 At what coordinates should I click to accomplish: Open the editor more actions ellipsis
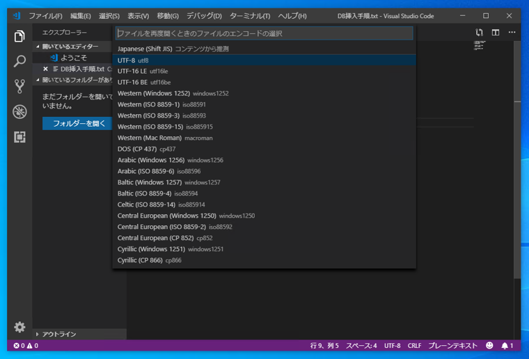[512, 33]
